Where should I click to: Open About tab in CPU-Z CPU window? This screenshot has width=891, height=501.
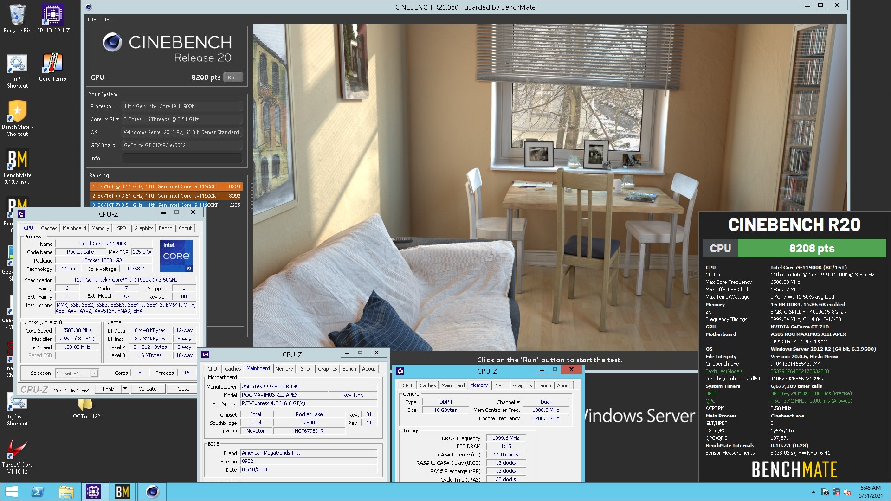[185, 228]
